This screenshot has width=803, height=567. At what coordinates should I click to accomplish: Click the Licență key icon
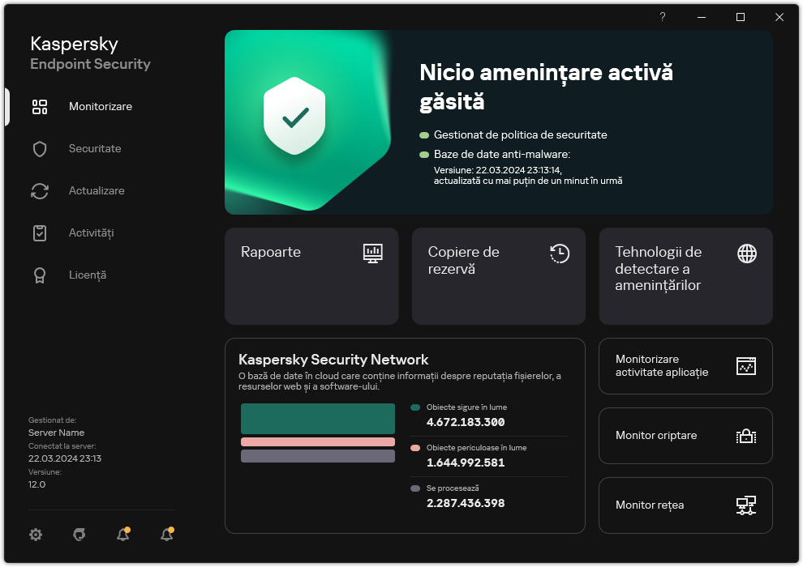coord(40,275)
